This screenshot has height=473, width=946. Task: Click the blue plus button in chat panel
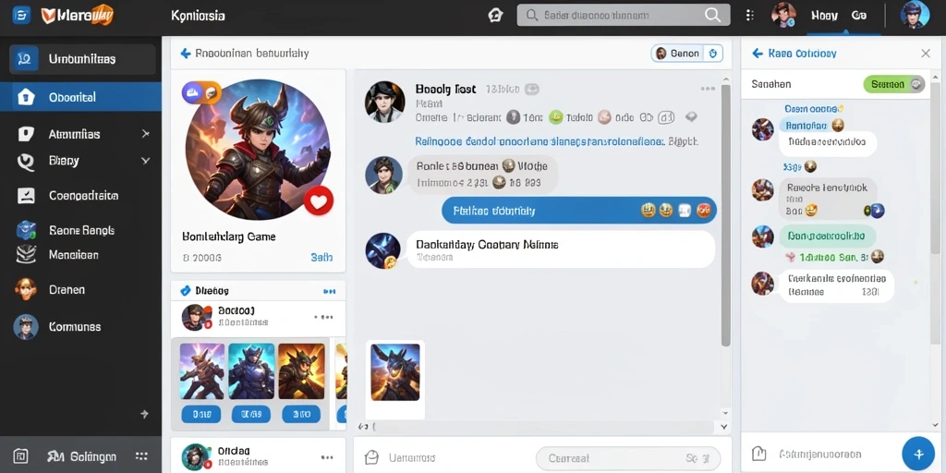click(918, 454)
